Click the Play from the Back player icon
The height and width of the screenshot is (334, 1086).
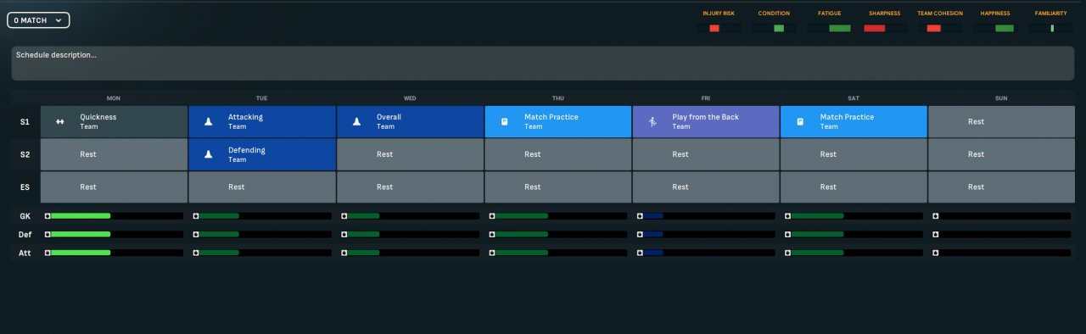pos(652,122)
